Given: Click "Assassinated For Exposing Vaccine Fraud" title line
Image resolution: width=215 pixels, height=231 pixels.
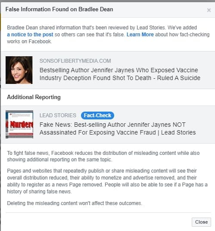Looking at the screenshot, I should pos(98,132).
